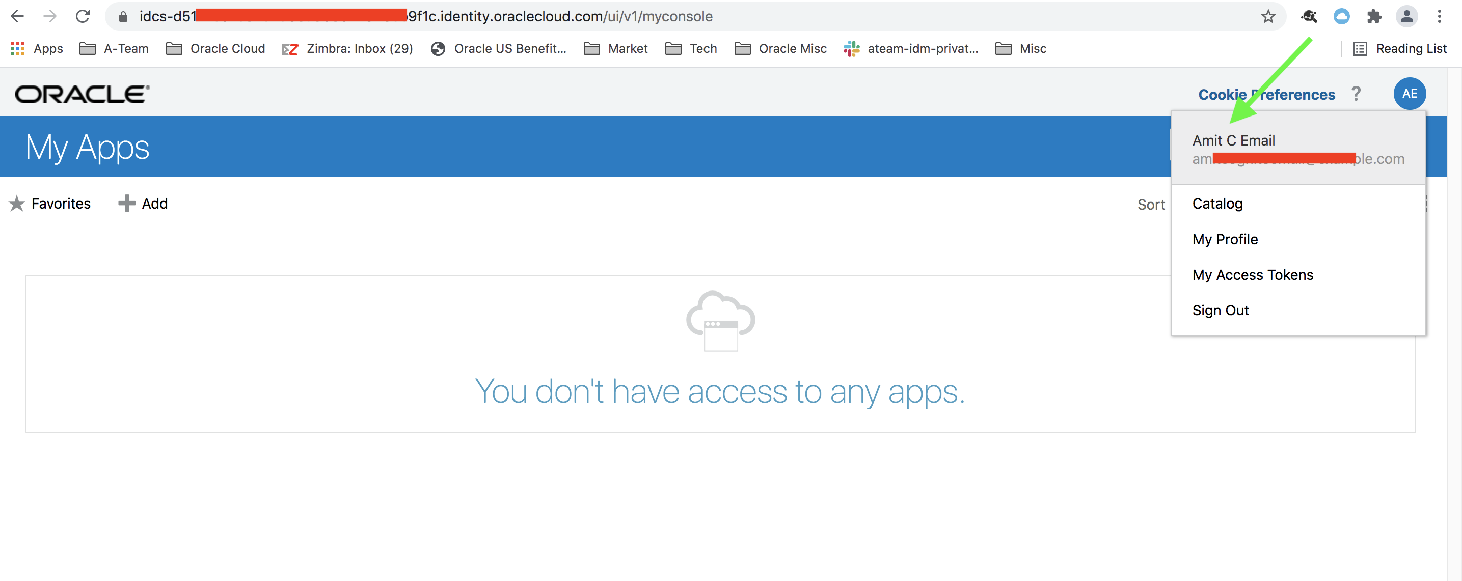The width and height of the screenshot is (1462, 581).
Task: Click the Oracle logo
Action: [x=83, y=94]
